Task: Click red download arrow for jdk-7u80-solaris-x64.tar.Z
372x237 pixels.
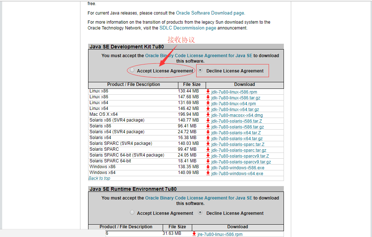Action: pos(208,133)
